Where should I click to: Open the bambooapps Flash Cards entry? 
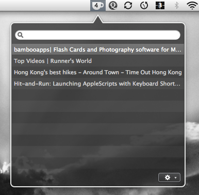(x=98, y=50)
